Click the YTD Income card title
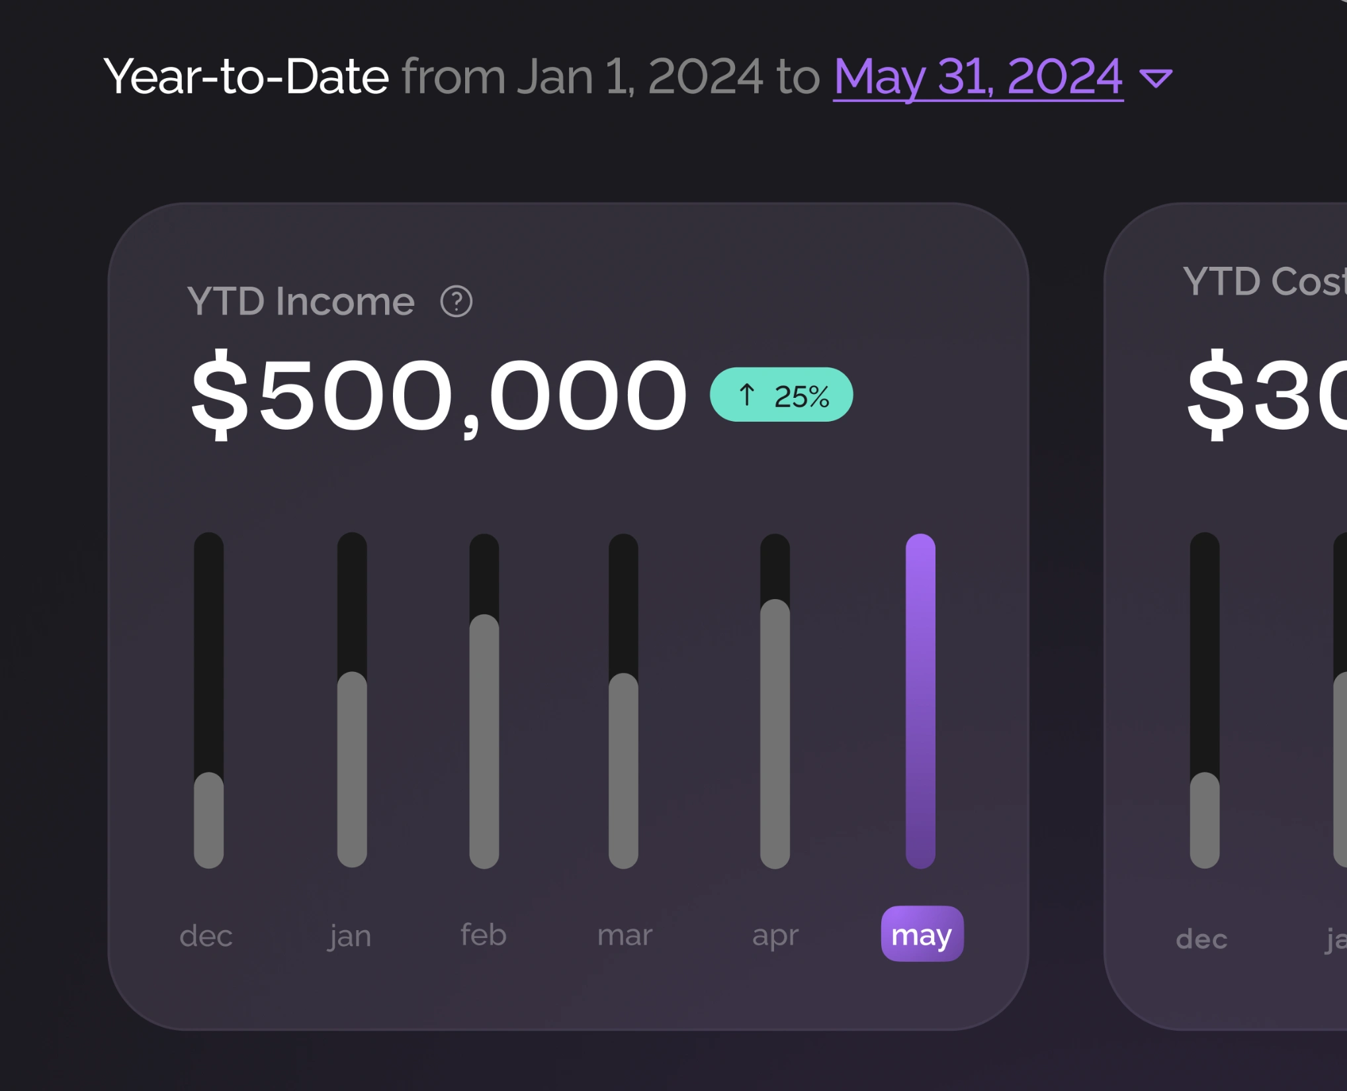Viewport: 1347px width, 1091px height. [301, 302]
